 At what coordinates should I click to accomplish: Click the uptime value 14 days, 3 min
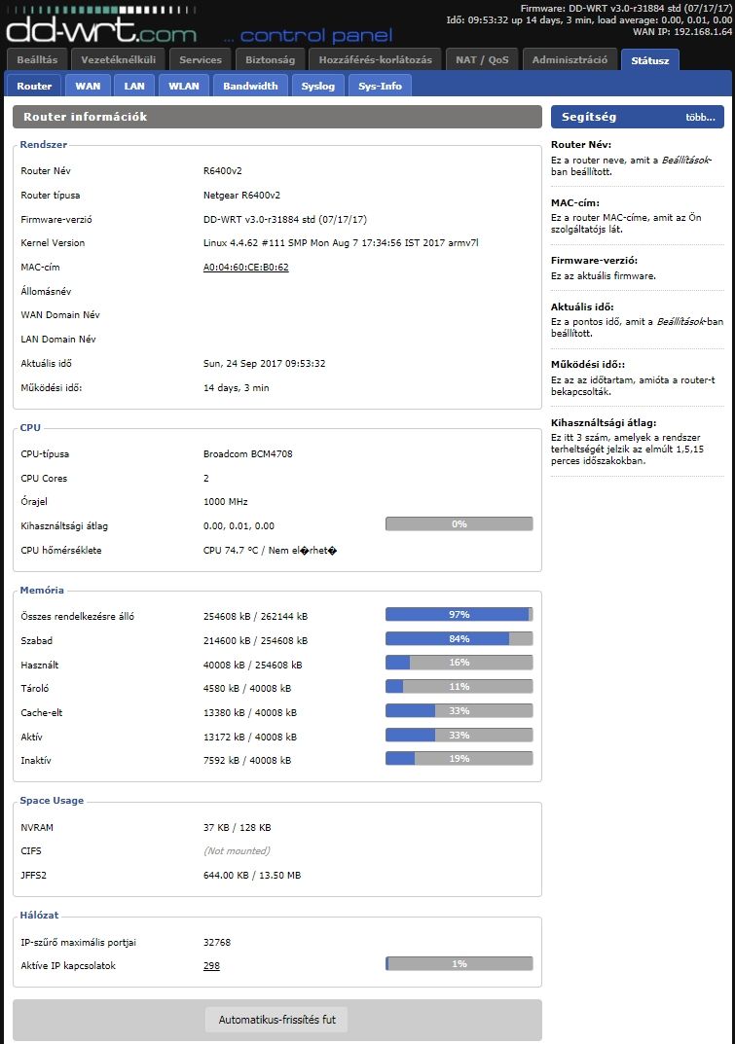click(x=237, y=387)
